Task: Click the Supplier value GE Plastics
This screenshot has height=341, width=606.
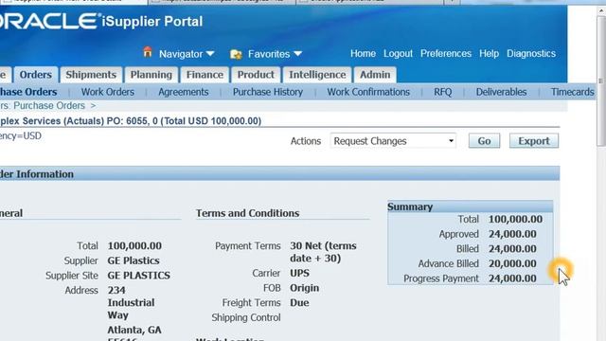Action: [x=134, y=260]
